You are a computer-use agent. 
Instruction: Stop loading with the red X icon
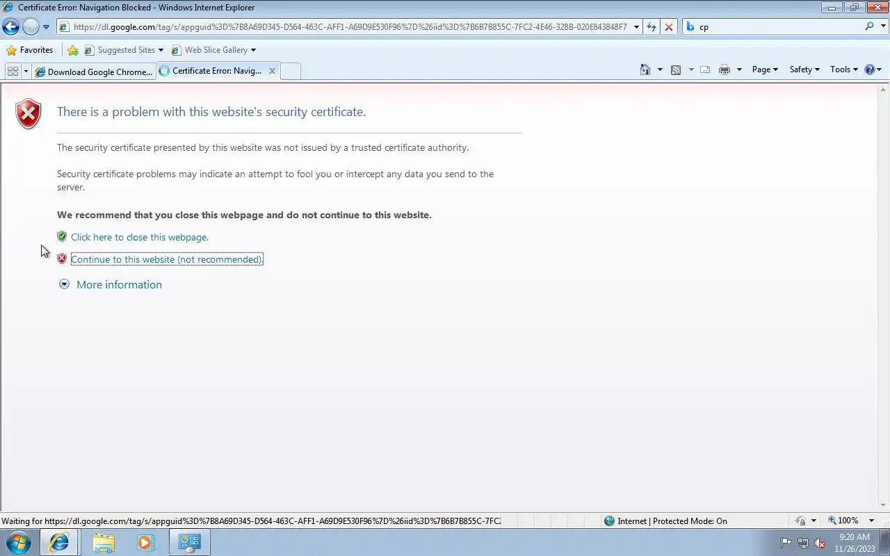click(669, 27)
